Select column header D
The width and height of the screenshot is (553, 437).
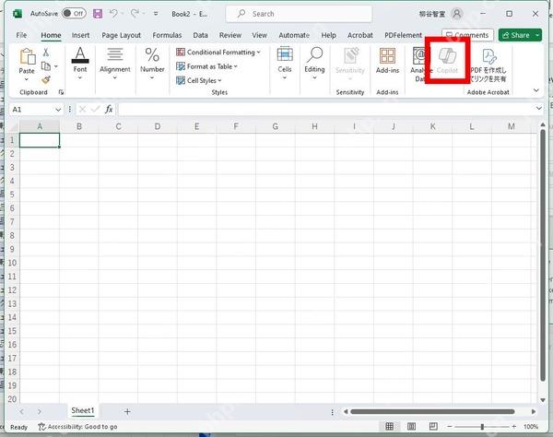pyautogui.click(x=158, y=126)
